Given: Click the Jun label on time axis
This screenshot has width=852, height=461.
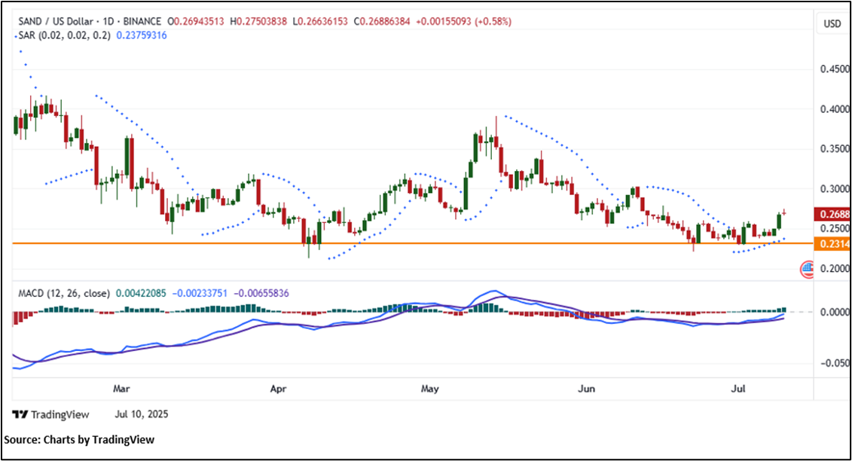Looking at the screenshot, I should [x=586, y=389].
